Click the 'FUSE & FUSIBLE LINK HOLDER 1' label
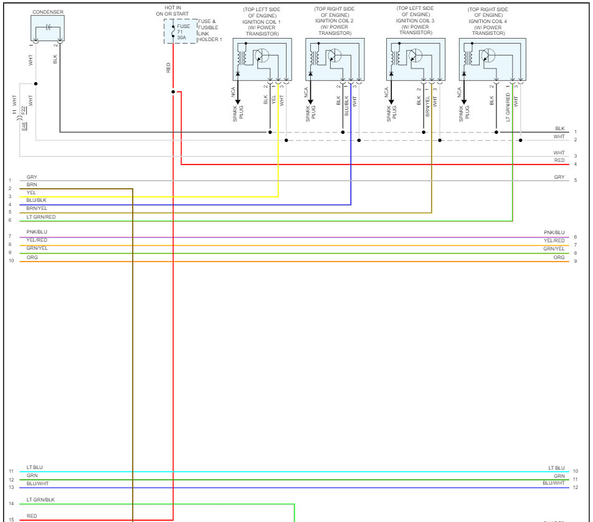Image resolution: width=593 pixels, height=522 pixels. point(209,31)
